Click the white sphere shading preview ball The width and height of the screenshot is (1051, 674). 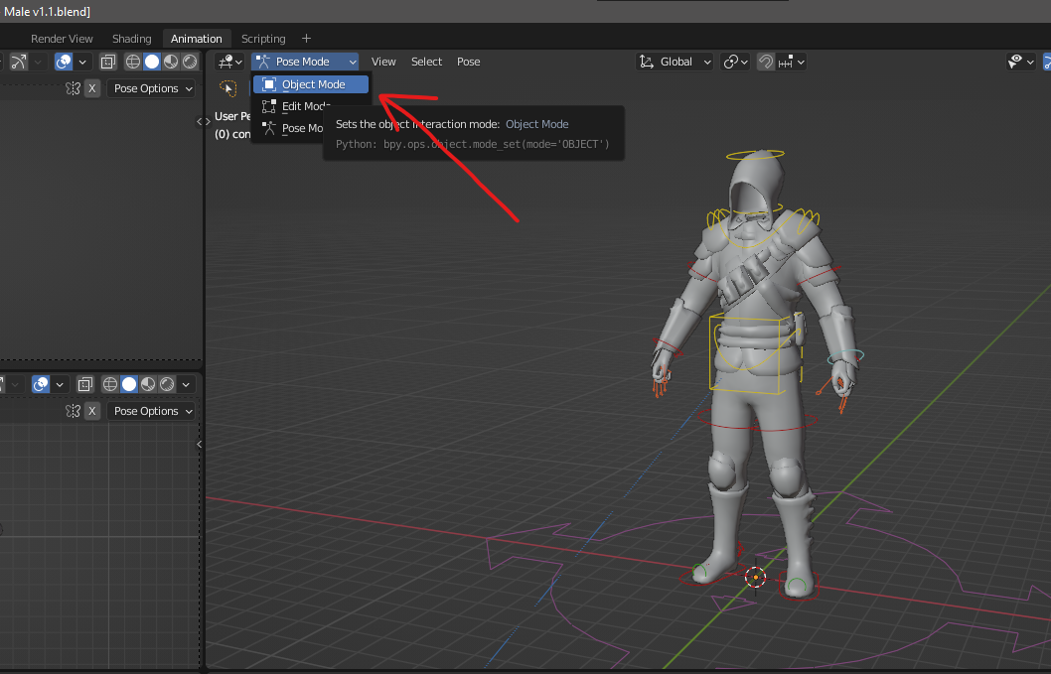[150, 61]
